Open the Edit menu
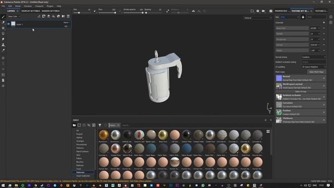 click(10, 6)
